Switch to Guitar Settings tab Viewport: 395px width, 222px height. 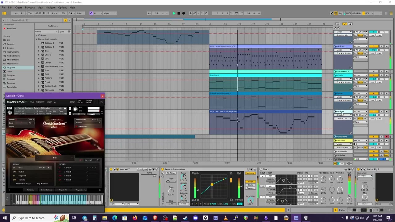(x=47, y=190)
